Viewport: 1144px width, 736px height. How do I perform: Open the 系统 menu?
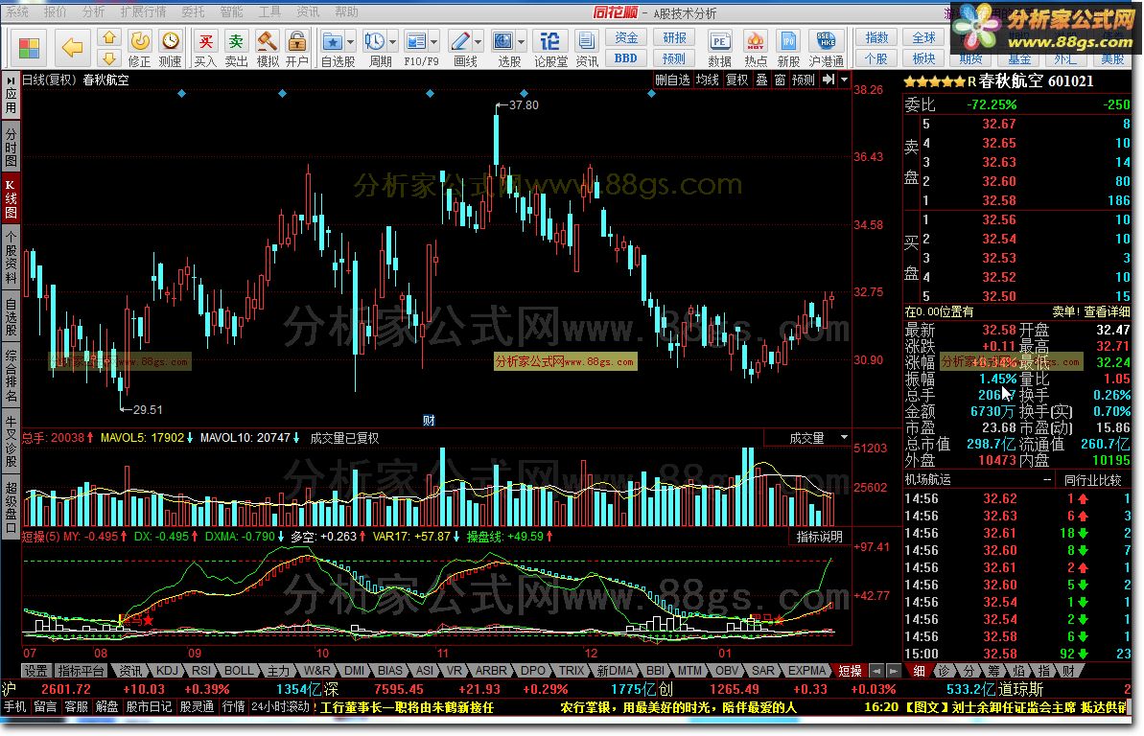pyautogui.click(x=17, y=11)
